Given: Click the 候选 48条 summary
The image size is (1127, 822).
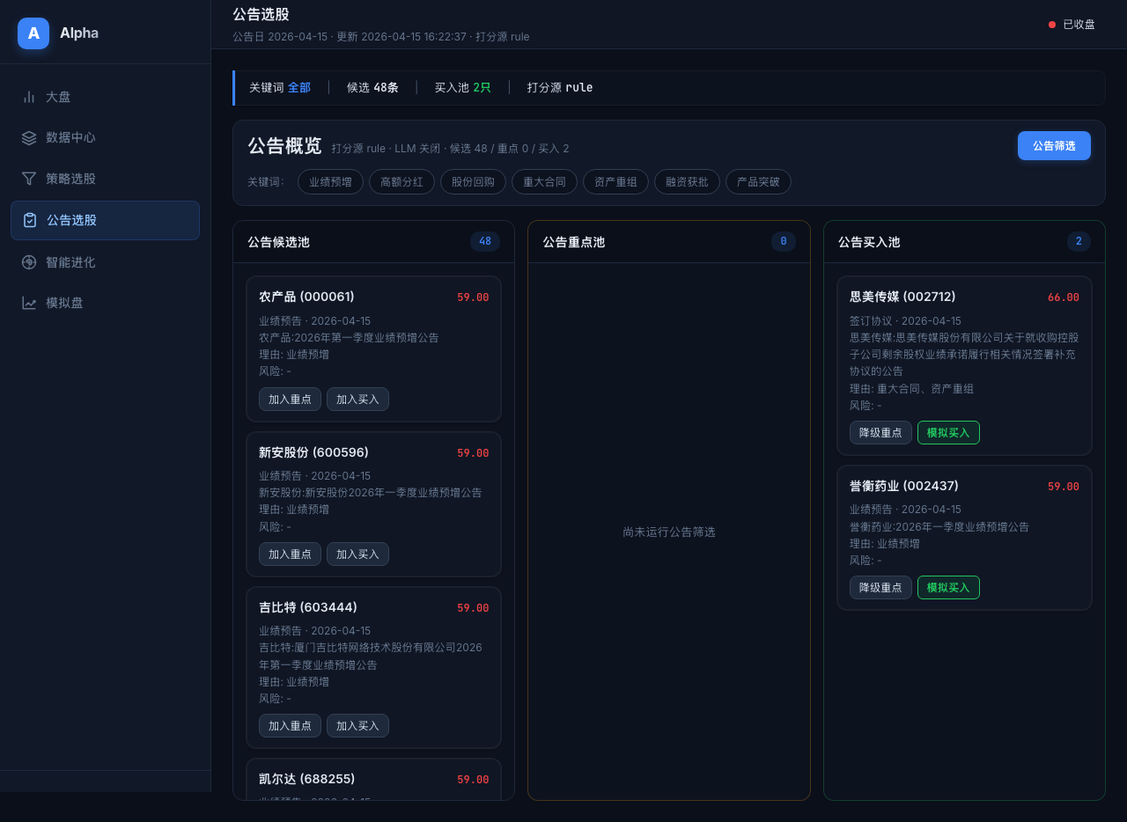Looking at the screenshot, I should click(x=372, y=88).
